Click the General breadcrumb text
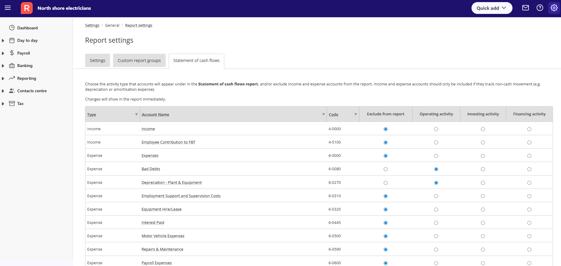Viewport: 561px width, 266px height. pyautogui.click(x=112, y=25)
